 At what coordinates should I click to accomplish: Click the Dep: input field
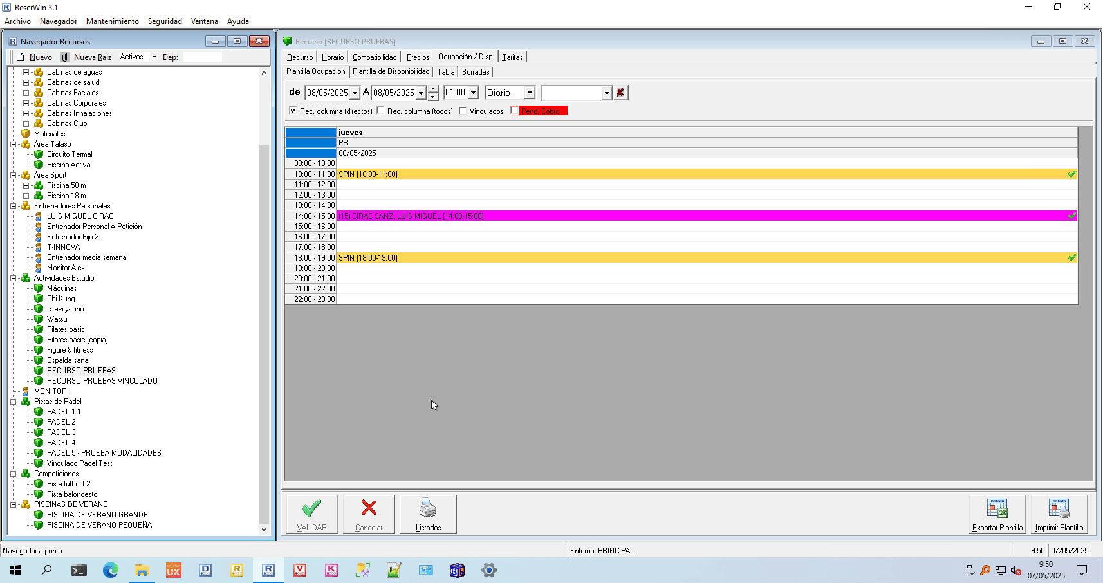click(202, 57)
